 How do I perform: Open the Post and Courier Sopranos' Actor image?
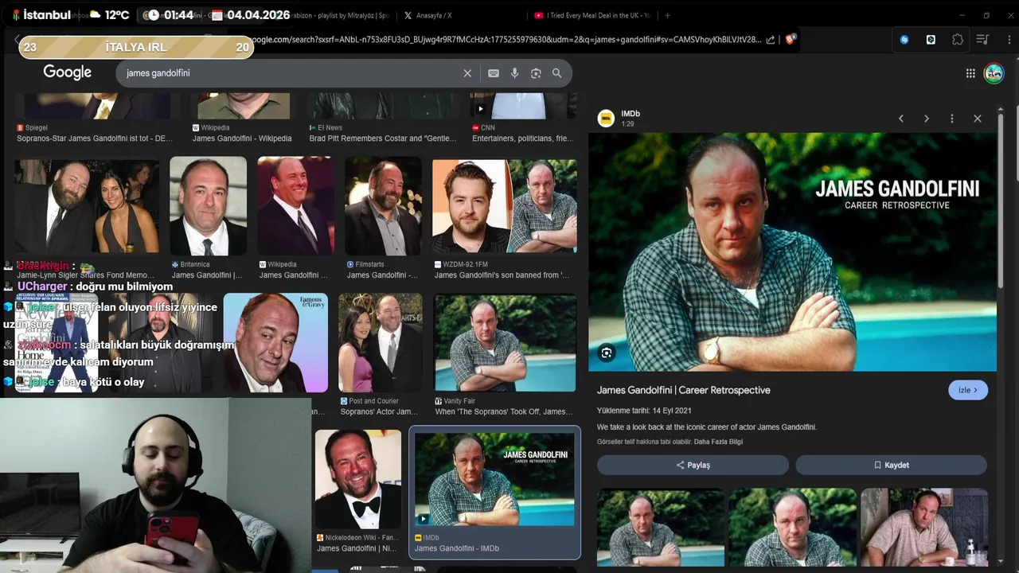click(381, 343)
